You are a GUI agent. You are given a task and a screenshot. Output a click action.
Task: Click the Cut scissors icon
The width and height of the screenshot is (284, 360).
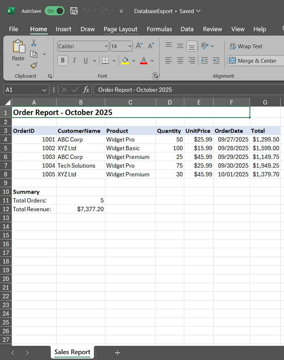[34, 43]
